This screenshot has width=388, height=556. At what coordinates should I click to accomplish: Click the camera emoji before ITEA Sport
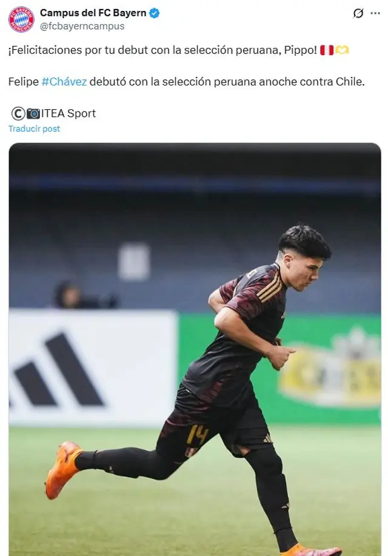tap(33, 113)
